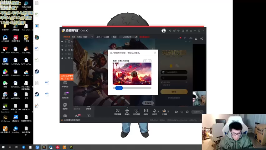Click the record video icon near settings
266x150 pixels.
click(177, 112)
